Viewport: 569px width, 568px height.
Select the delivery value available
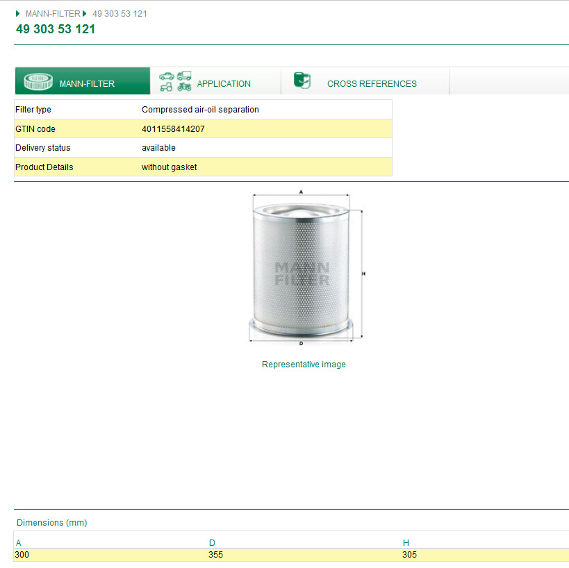[x=158, y=148]
